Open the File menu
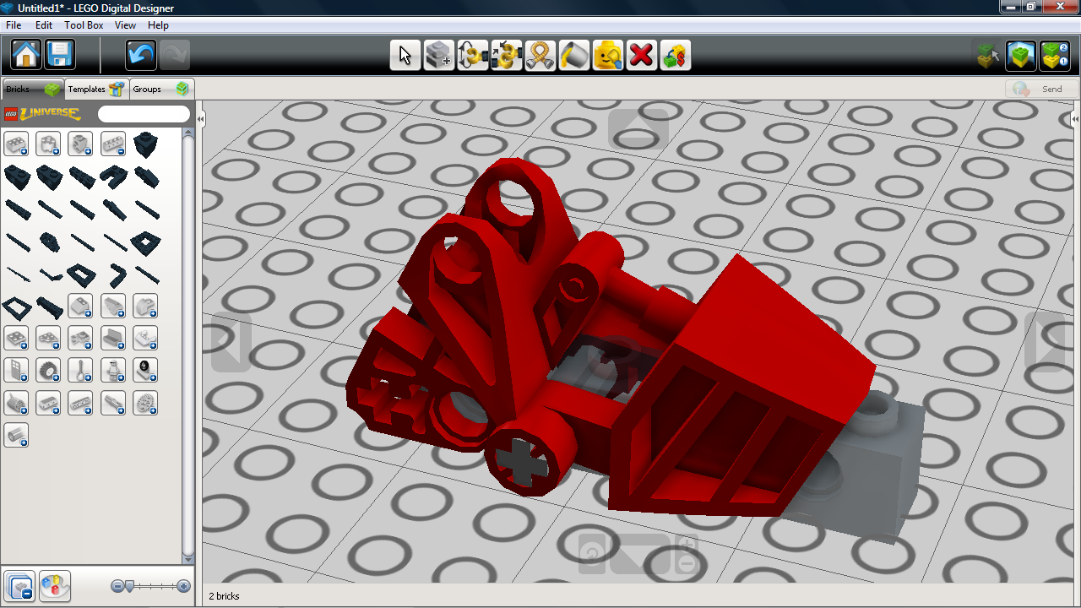 click(x=14, y=25)
